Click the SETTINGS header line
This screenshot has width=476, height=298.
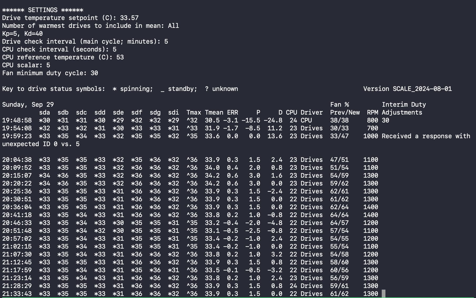tap(43, 10)
